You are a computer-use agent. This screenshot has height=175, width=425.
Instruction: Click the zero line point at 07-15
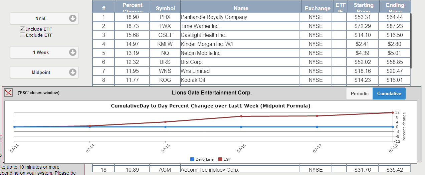(x=166, y=127)
